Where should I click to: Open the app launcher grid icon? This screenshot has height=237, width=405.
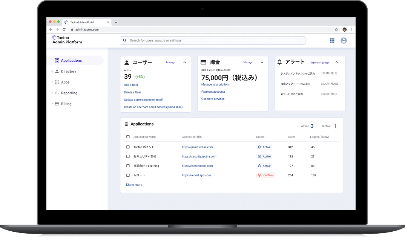coord(332,41)
